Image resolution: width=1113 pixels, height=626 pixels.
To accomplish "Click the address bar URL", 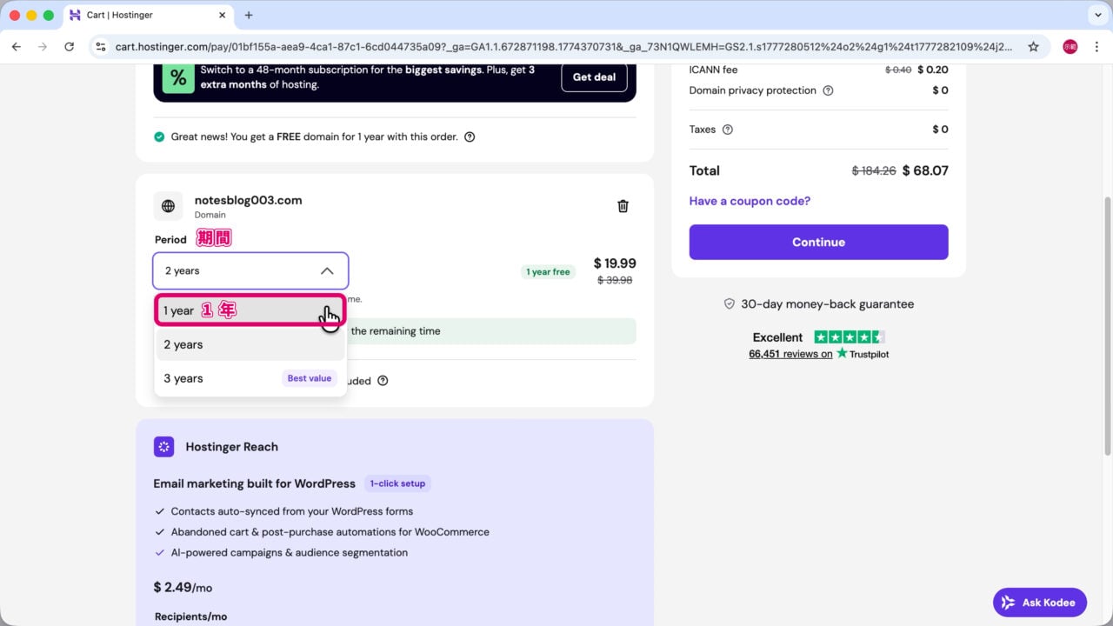I will tap(563, 47).
